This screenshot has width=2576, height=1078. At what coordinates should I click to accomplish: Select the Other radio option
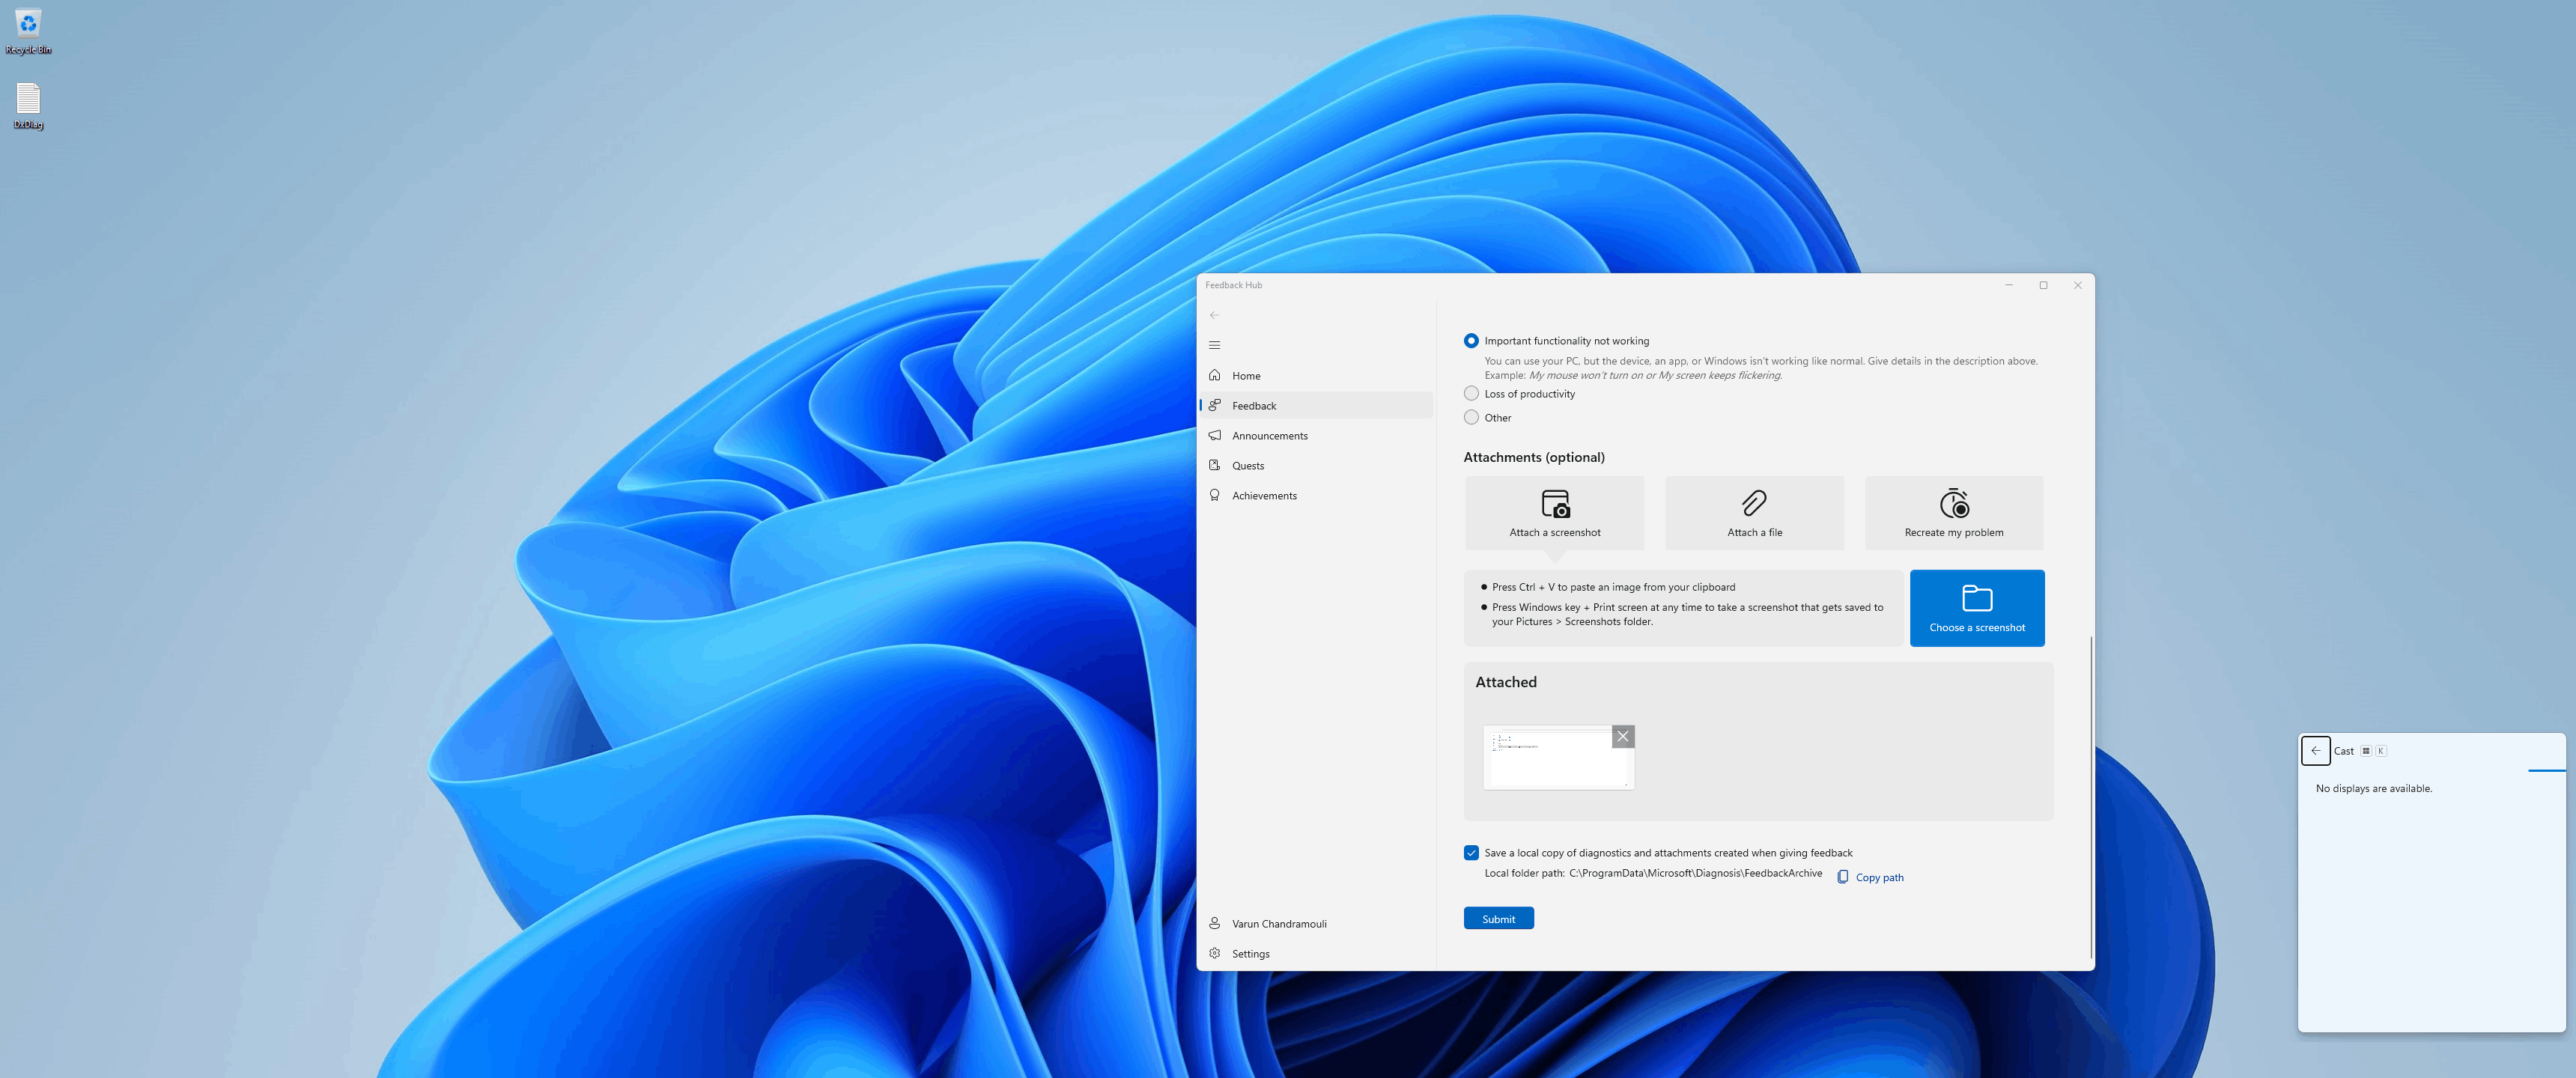click(x=1471, y=418)
